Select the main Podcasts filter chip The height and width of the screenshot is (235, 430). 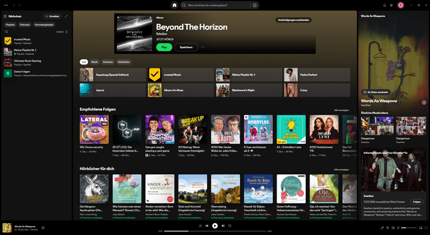[x=107, y=62]
